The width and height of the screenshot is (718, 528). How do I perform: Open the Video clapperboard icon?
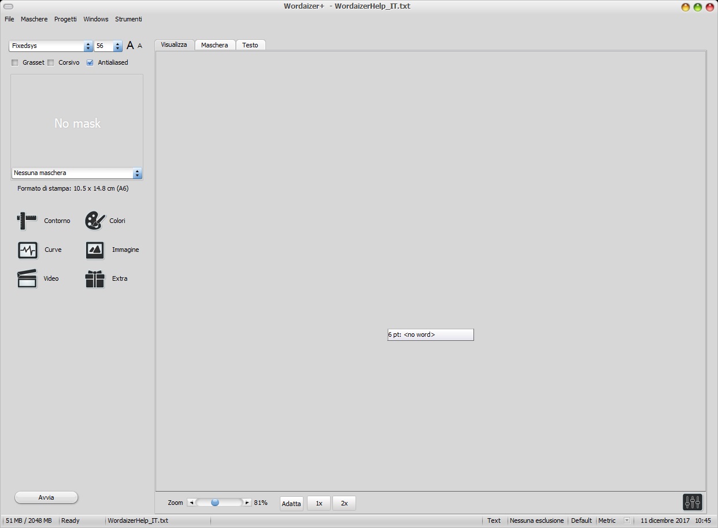[x=27, y=278]
